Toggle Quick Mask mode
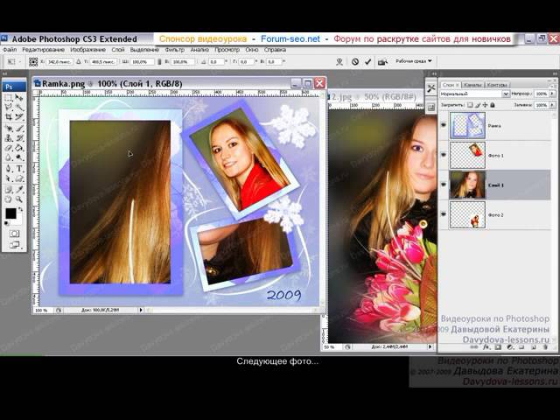 coord(14,234)
